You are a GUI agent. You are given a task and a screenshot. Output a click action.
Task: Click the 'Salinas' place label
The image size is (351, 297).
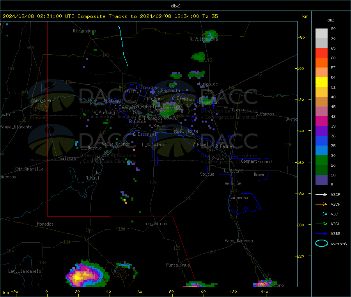[67, 158]
